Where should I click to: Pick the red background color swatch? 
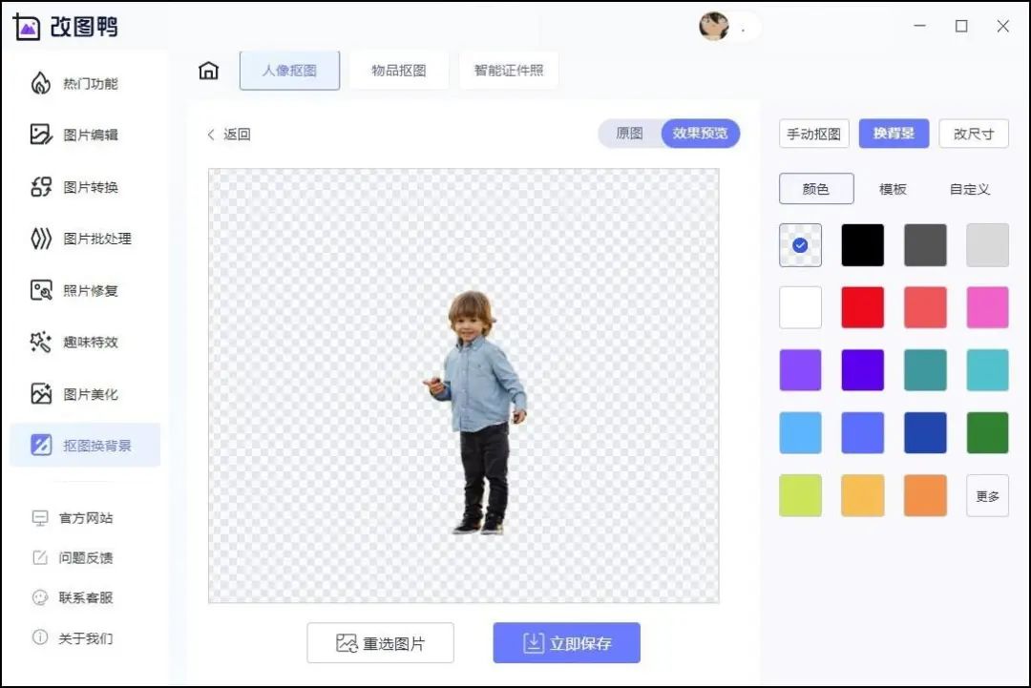coord(862,307)
